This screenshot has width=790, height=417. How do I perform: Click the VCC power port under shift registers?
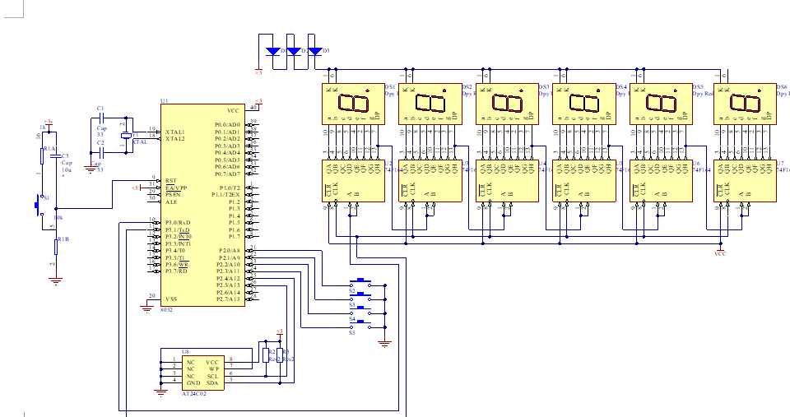[x=721, y=252]
